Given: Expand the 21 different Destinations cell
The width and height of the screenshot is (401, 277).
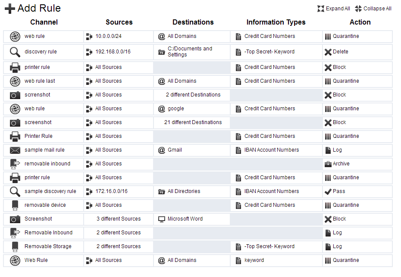Looking at the screenshot, I should 193,122.
